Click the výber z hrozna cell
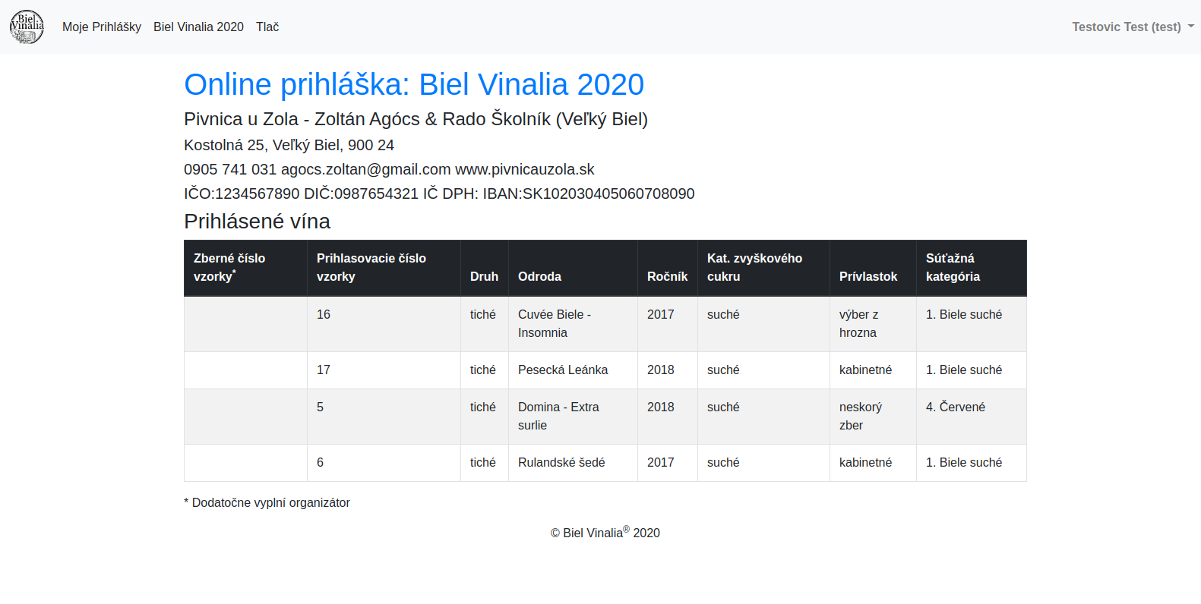This screenshot has height=604, width=1201. tap(858, 323)
